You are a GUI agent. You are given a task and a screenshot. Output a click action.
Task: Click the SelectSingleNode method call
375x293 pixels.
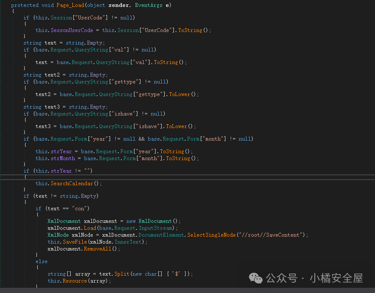(212, 235)
